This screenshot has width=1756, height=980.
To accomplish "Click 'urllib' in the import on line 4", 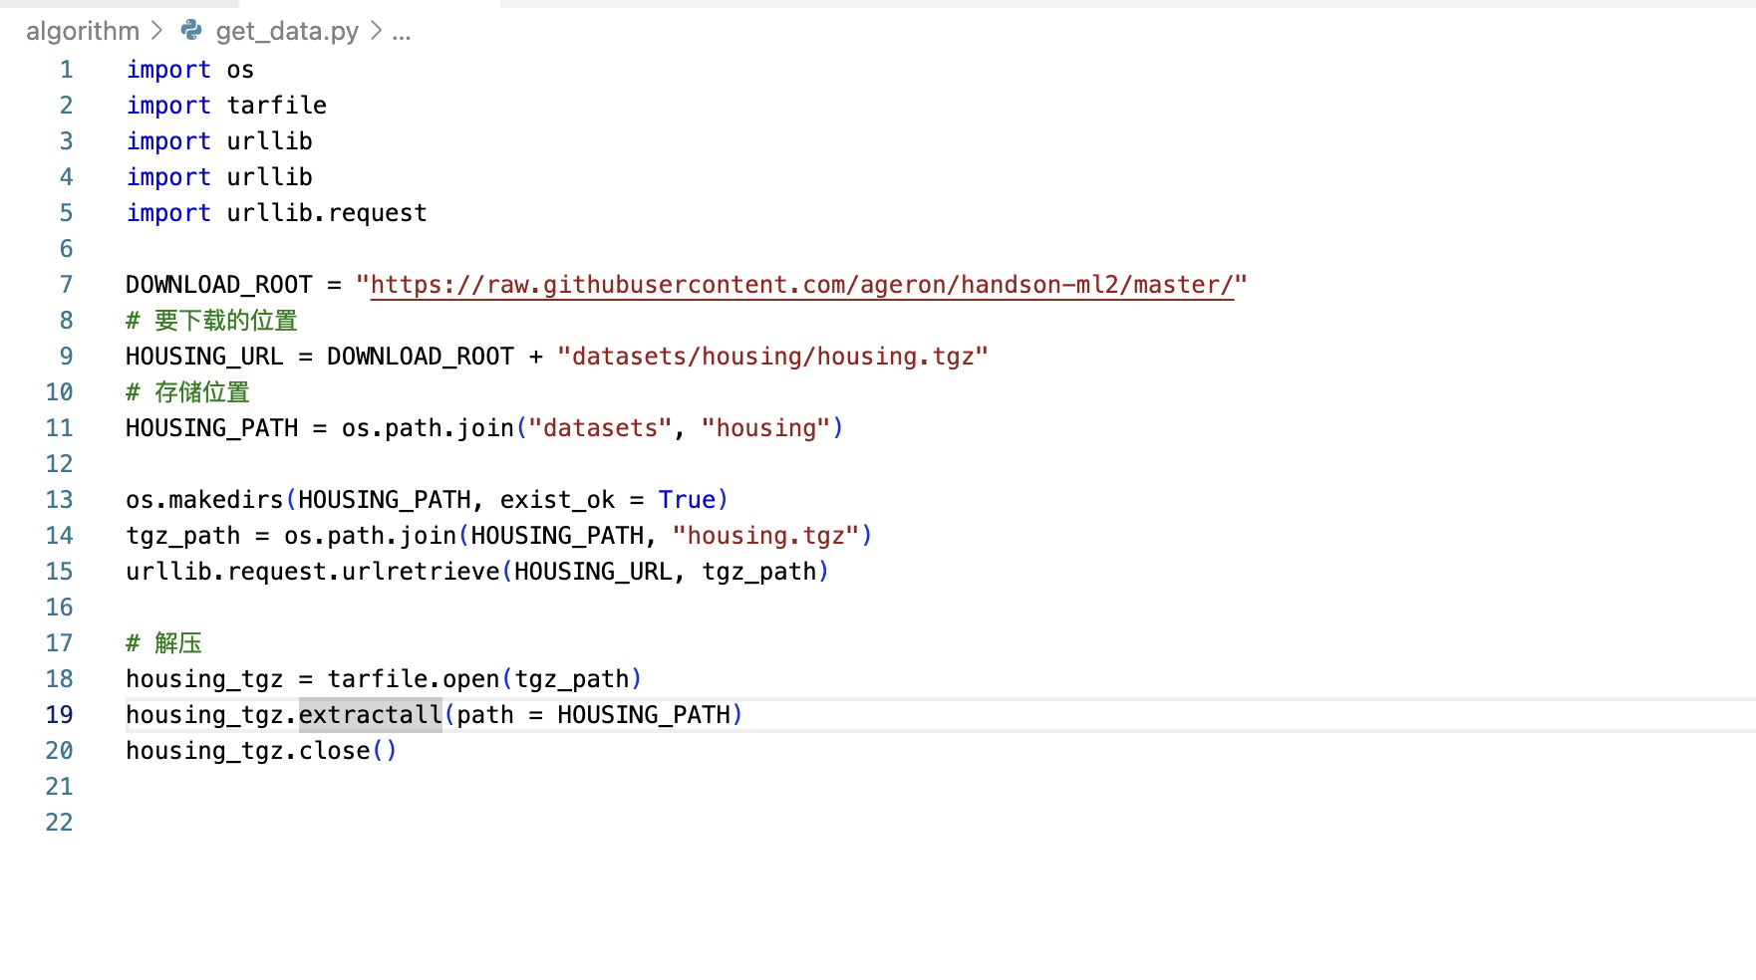I will tap(270, 177).
